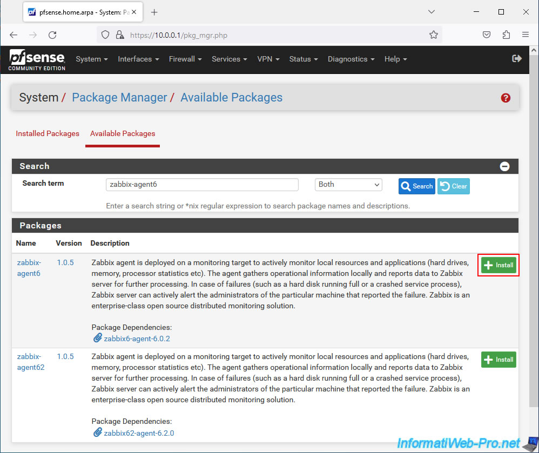Click the pfSense Community Edition logo
The width and height of the screenshot is (539, 453).
pos(37,60)
